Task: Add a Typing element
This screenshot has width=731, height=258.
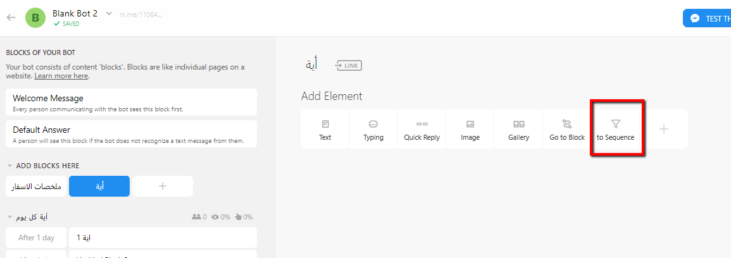Action: [x=373, y=129]
